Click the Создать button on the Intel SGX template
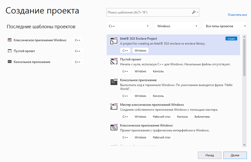This screenshot has height=162, width=251. tap(231, 39)
